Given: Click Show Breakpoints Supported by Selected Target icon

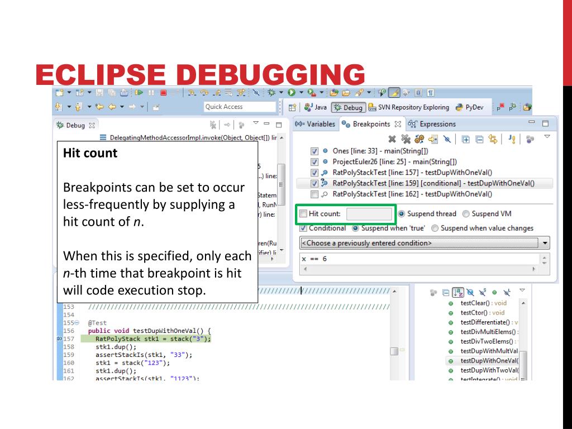Looking at the screenshot, I should point(419,139).
